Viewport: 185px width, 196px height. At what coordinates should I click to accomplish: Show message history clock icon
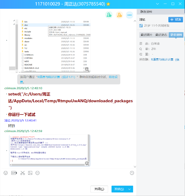pos(132,173)
